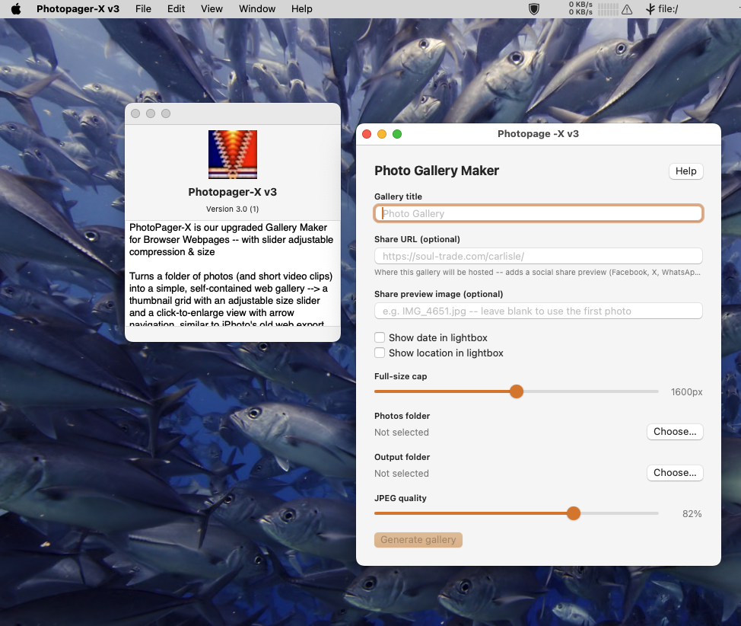Click the Generate gallery button
Image resolution: width=741 pixels, height=626 pixels.
[418, 540]
